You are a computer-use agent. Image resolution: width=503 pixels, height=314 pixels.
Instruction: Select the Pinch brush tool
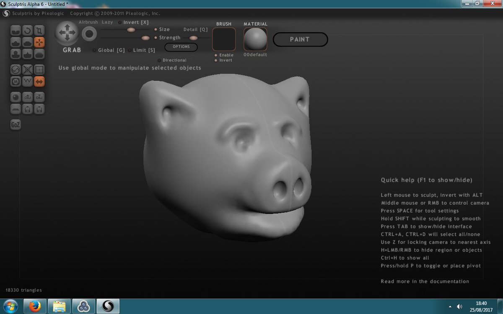(x=28, y=54)
